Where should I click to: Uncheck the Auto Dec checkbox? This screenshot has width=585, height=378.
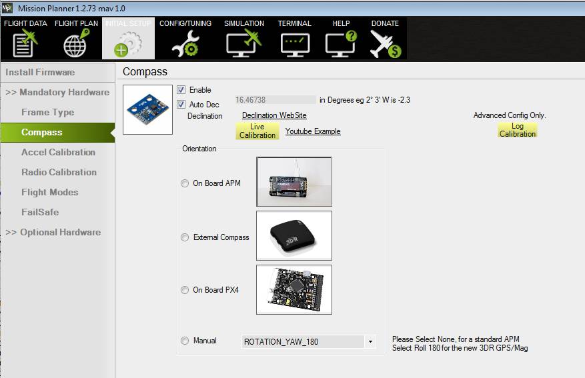click(x=181, y=105)
